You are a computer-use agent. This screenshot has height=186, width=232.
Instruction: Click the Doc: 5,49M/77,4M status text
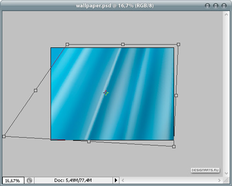(73, 180)
